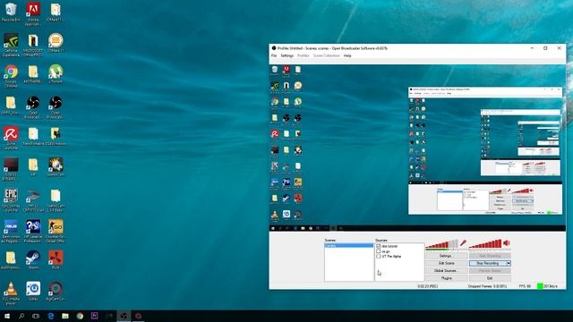Open taskbar search magnifier
Image resolution: width=573 pixels, height=322 pixels.
21,316
